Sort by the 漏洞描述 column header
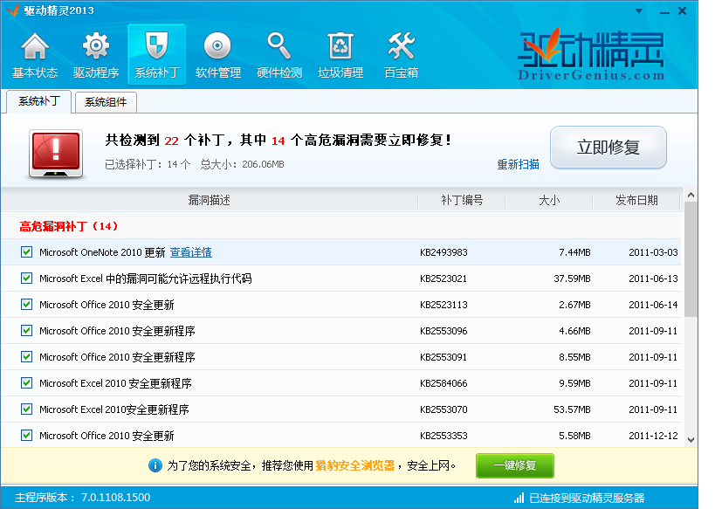The width and height of the screenshot is (715, 509). pyautogui.click(x=210, y=200)
